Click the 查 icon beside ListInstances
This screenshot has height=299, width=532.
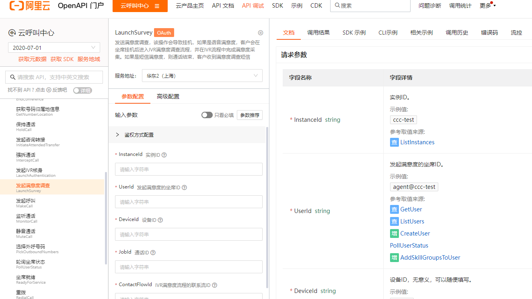tap(394, 142)
